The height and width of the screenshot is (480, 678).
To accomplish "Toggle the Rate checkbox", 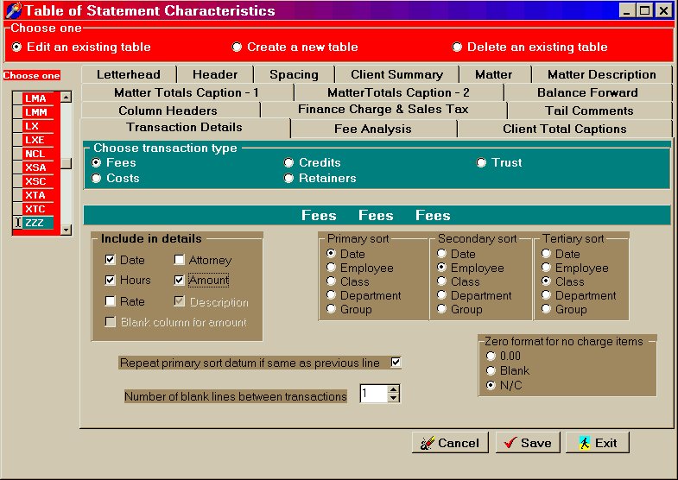I will click(111, 301).
